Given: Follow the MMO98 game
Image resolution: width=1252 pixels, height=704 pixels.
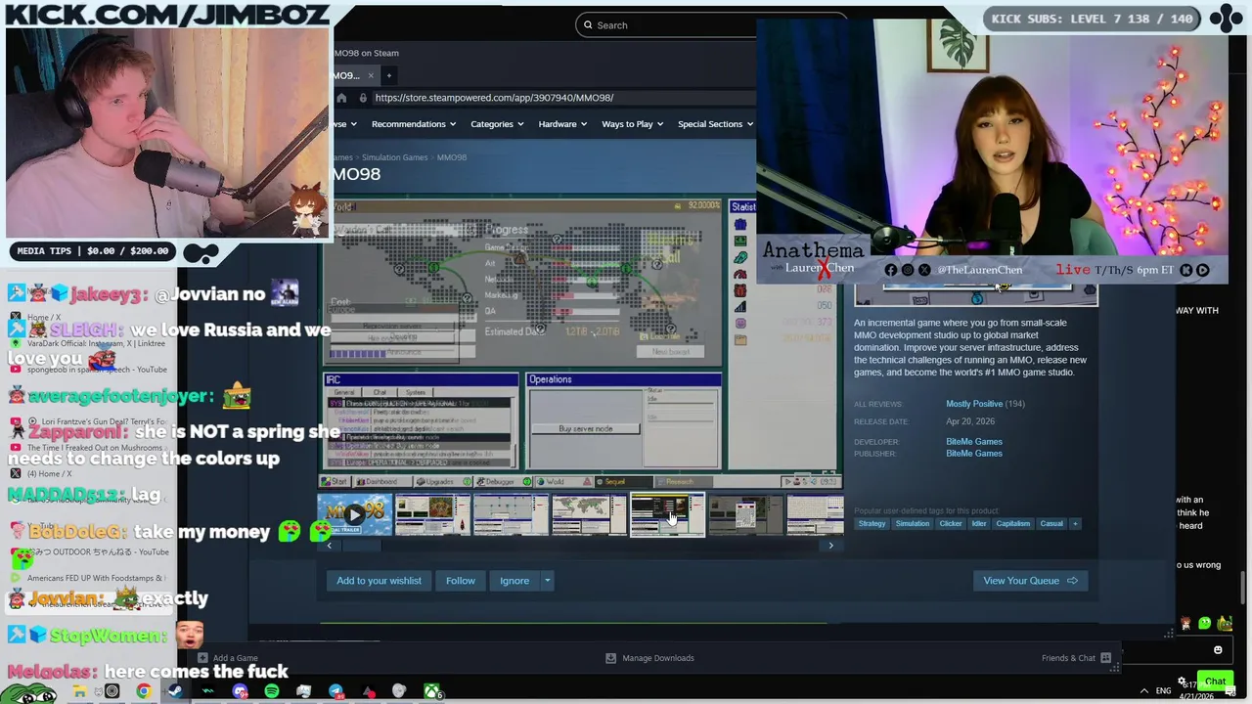Looking at the screenshot, I should (461, 581).
